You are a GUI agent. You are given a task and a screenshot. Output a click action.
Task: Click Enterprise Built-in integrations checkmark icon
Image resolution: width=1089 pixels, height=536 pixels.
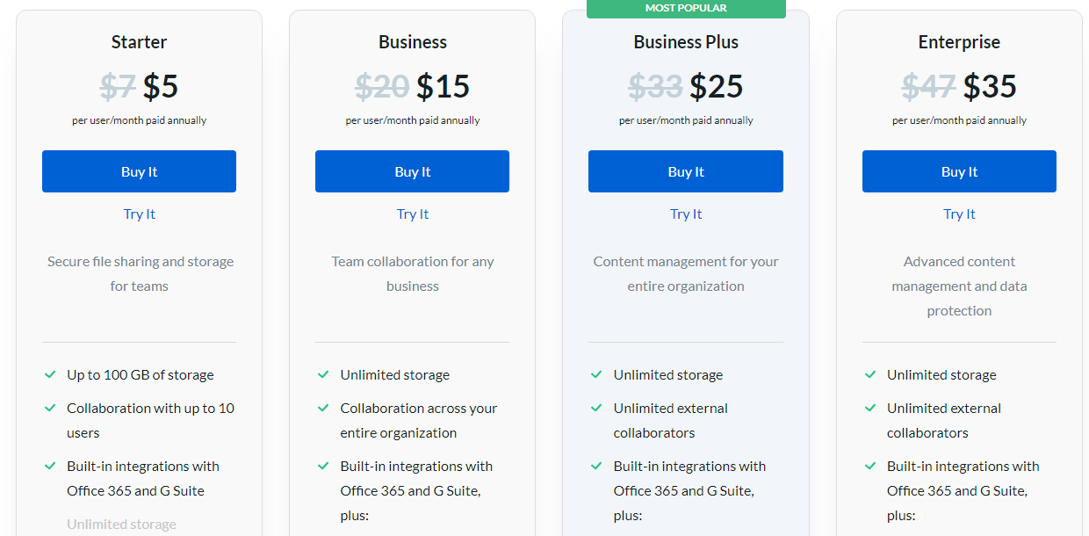point(870,466)
